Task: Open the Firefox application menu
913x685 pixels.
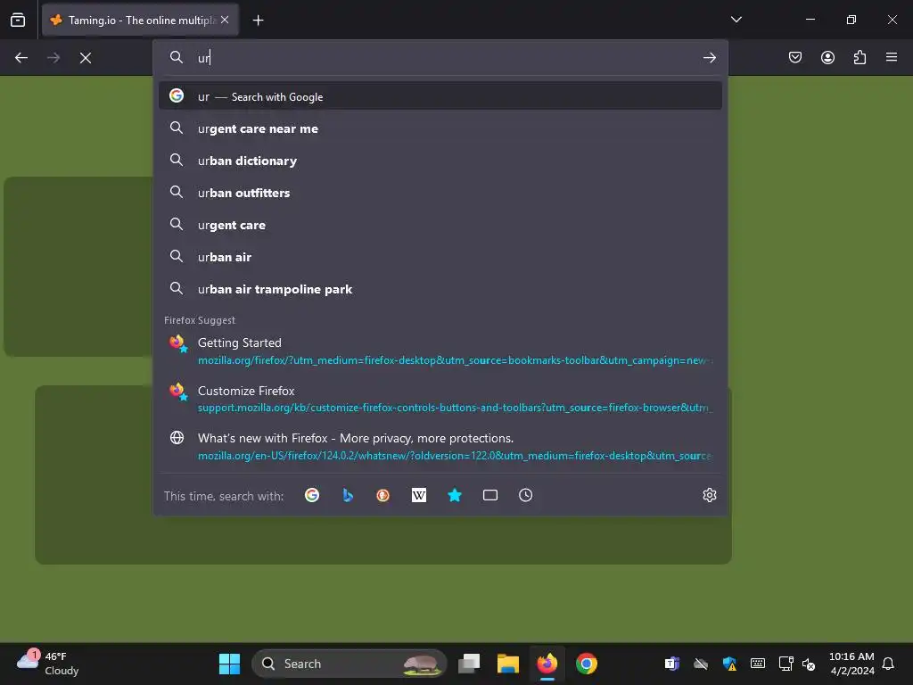Action: [892, 57]
